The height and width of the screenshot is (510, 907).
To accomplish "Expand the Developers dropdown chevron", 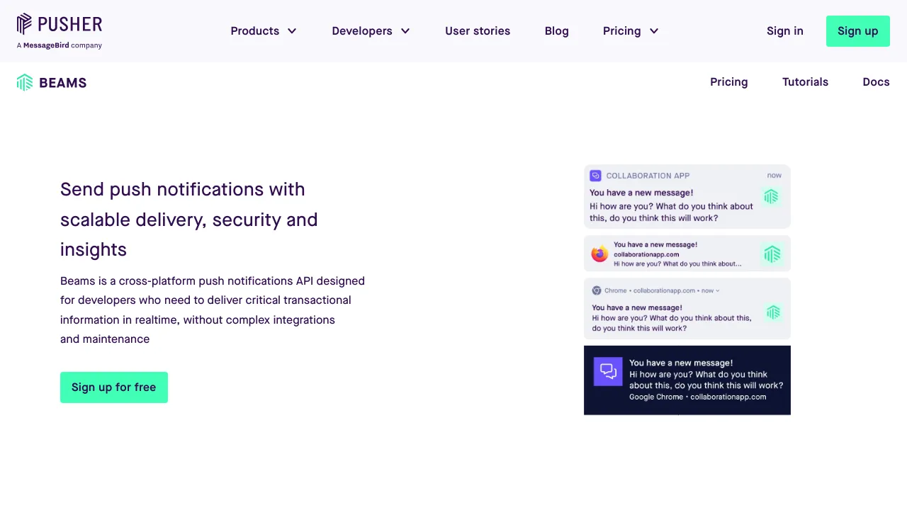I will click(x=405, y=31).
